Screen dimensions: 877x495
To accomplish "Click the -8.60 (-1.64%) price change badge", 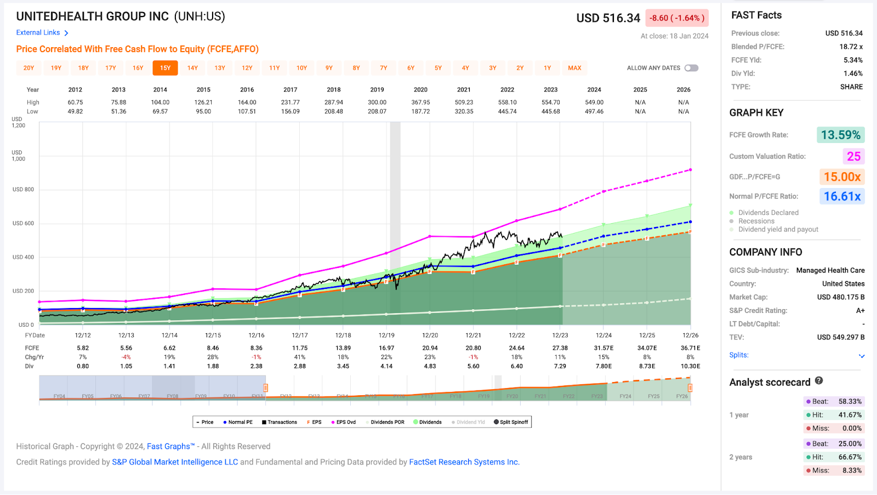I will click(677, 18).
